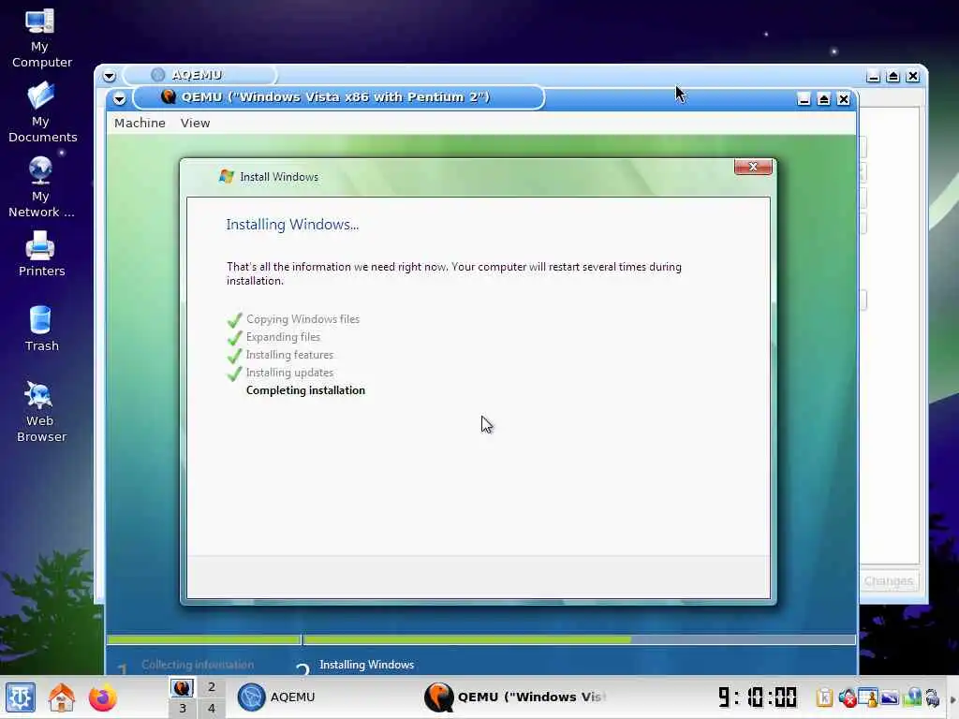Switch to virtual desktop 4
This screenshot has height=719, width=959.
click(211, 708)
